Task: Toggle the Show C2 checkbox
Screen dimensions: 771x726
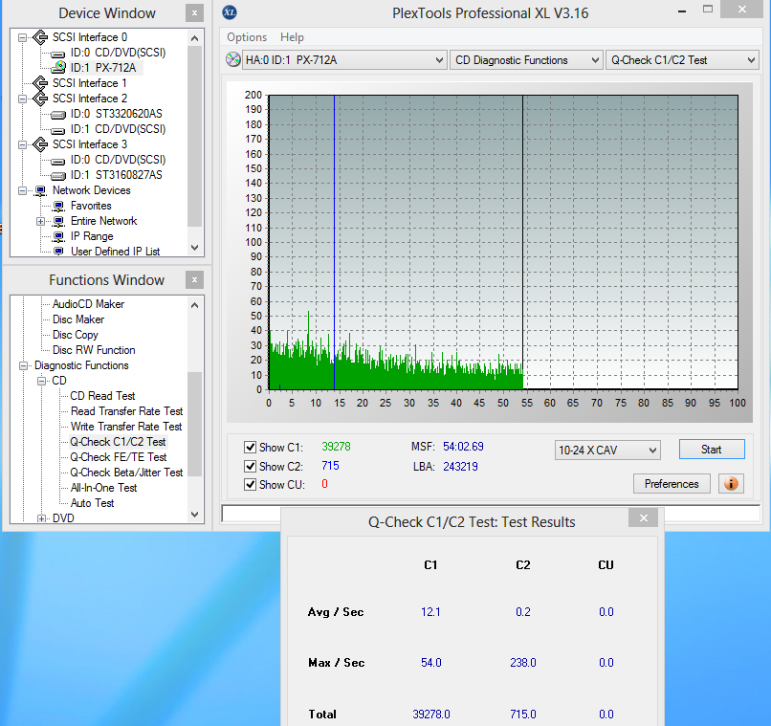Action: 250,466
